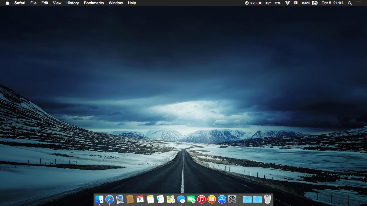The image size is (367, 206).
Task: Open Spotlight search magnifier
Action: pyautogui.click(x=350, y=3)
